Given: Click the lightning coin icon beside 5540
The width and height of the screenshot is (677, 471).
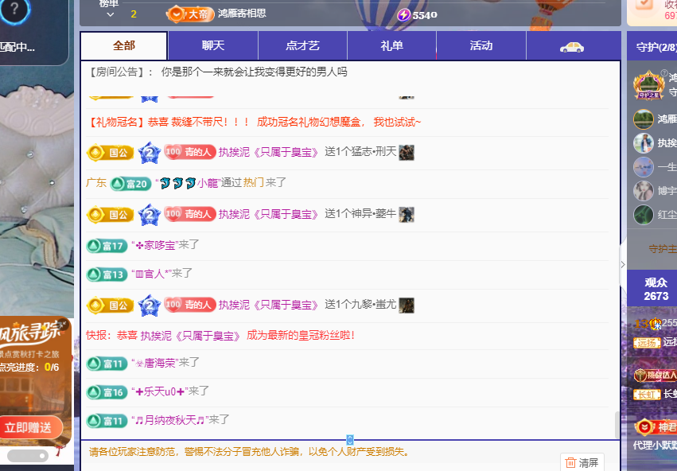Looking at the screenshot, I should [x=403, y=15].
